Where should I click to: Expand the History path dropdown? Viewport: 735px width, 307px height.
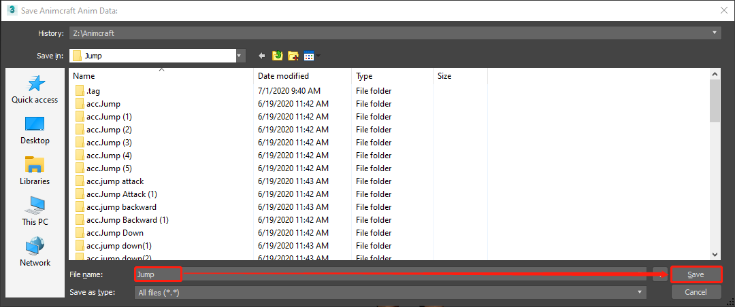click(x=715, y=33)
